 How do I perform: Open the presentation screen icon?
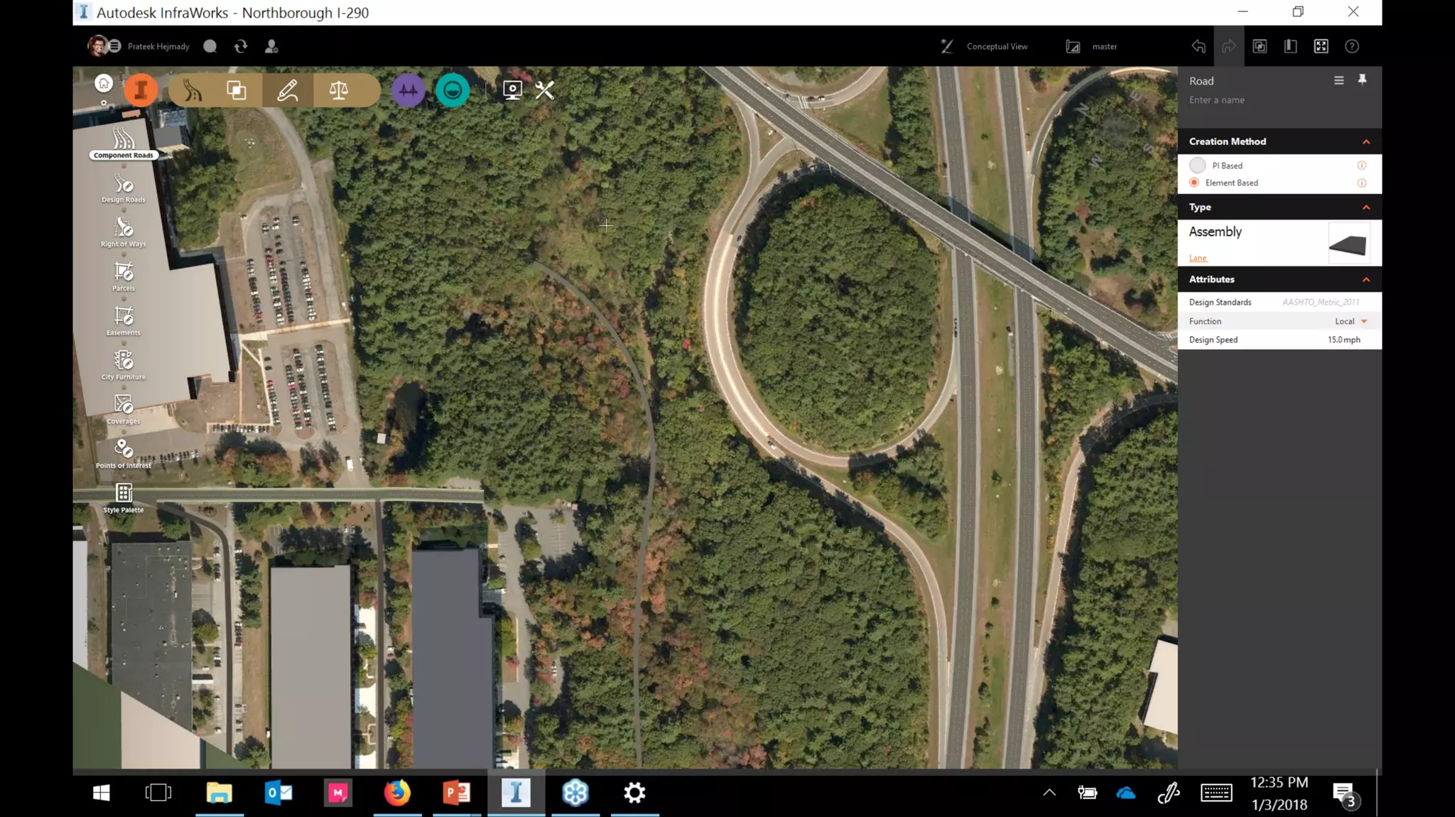pyautogui.click(x=512, y=90)
